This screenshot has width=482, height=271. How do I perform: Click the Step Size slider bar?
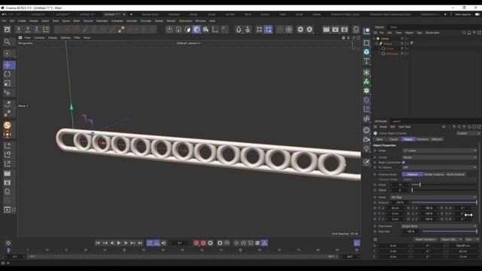(450, 231)
